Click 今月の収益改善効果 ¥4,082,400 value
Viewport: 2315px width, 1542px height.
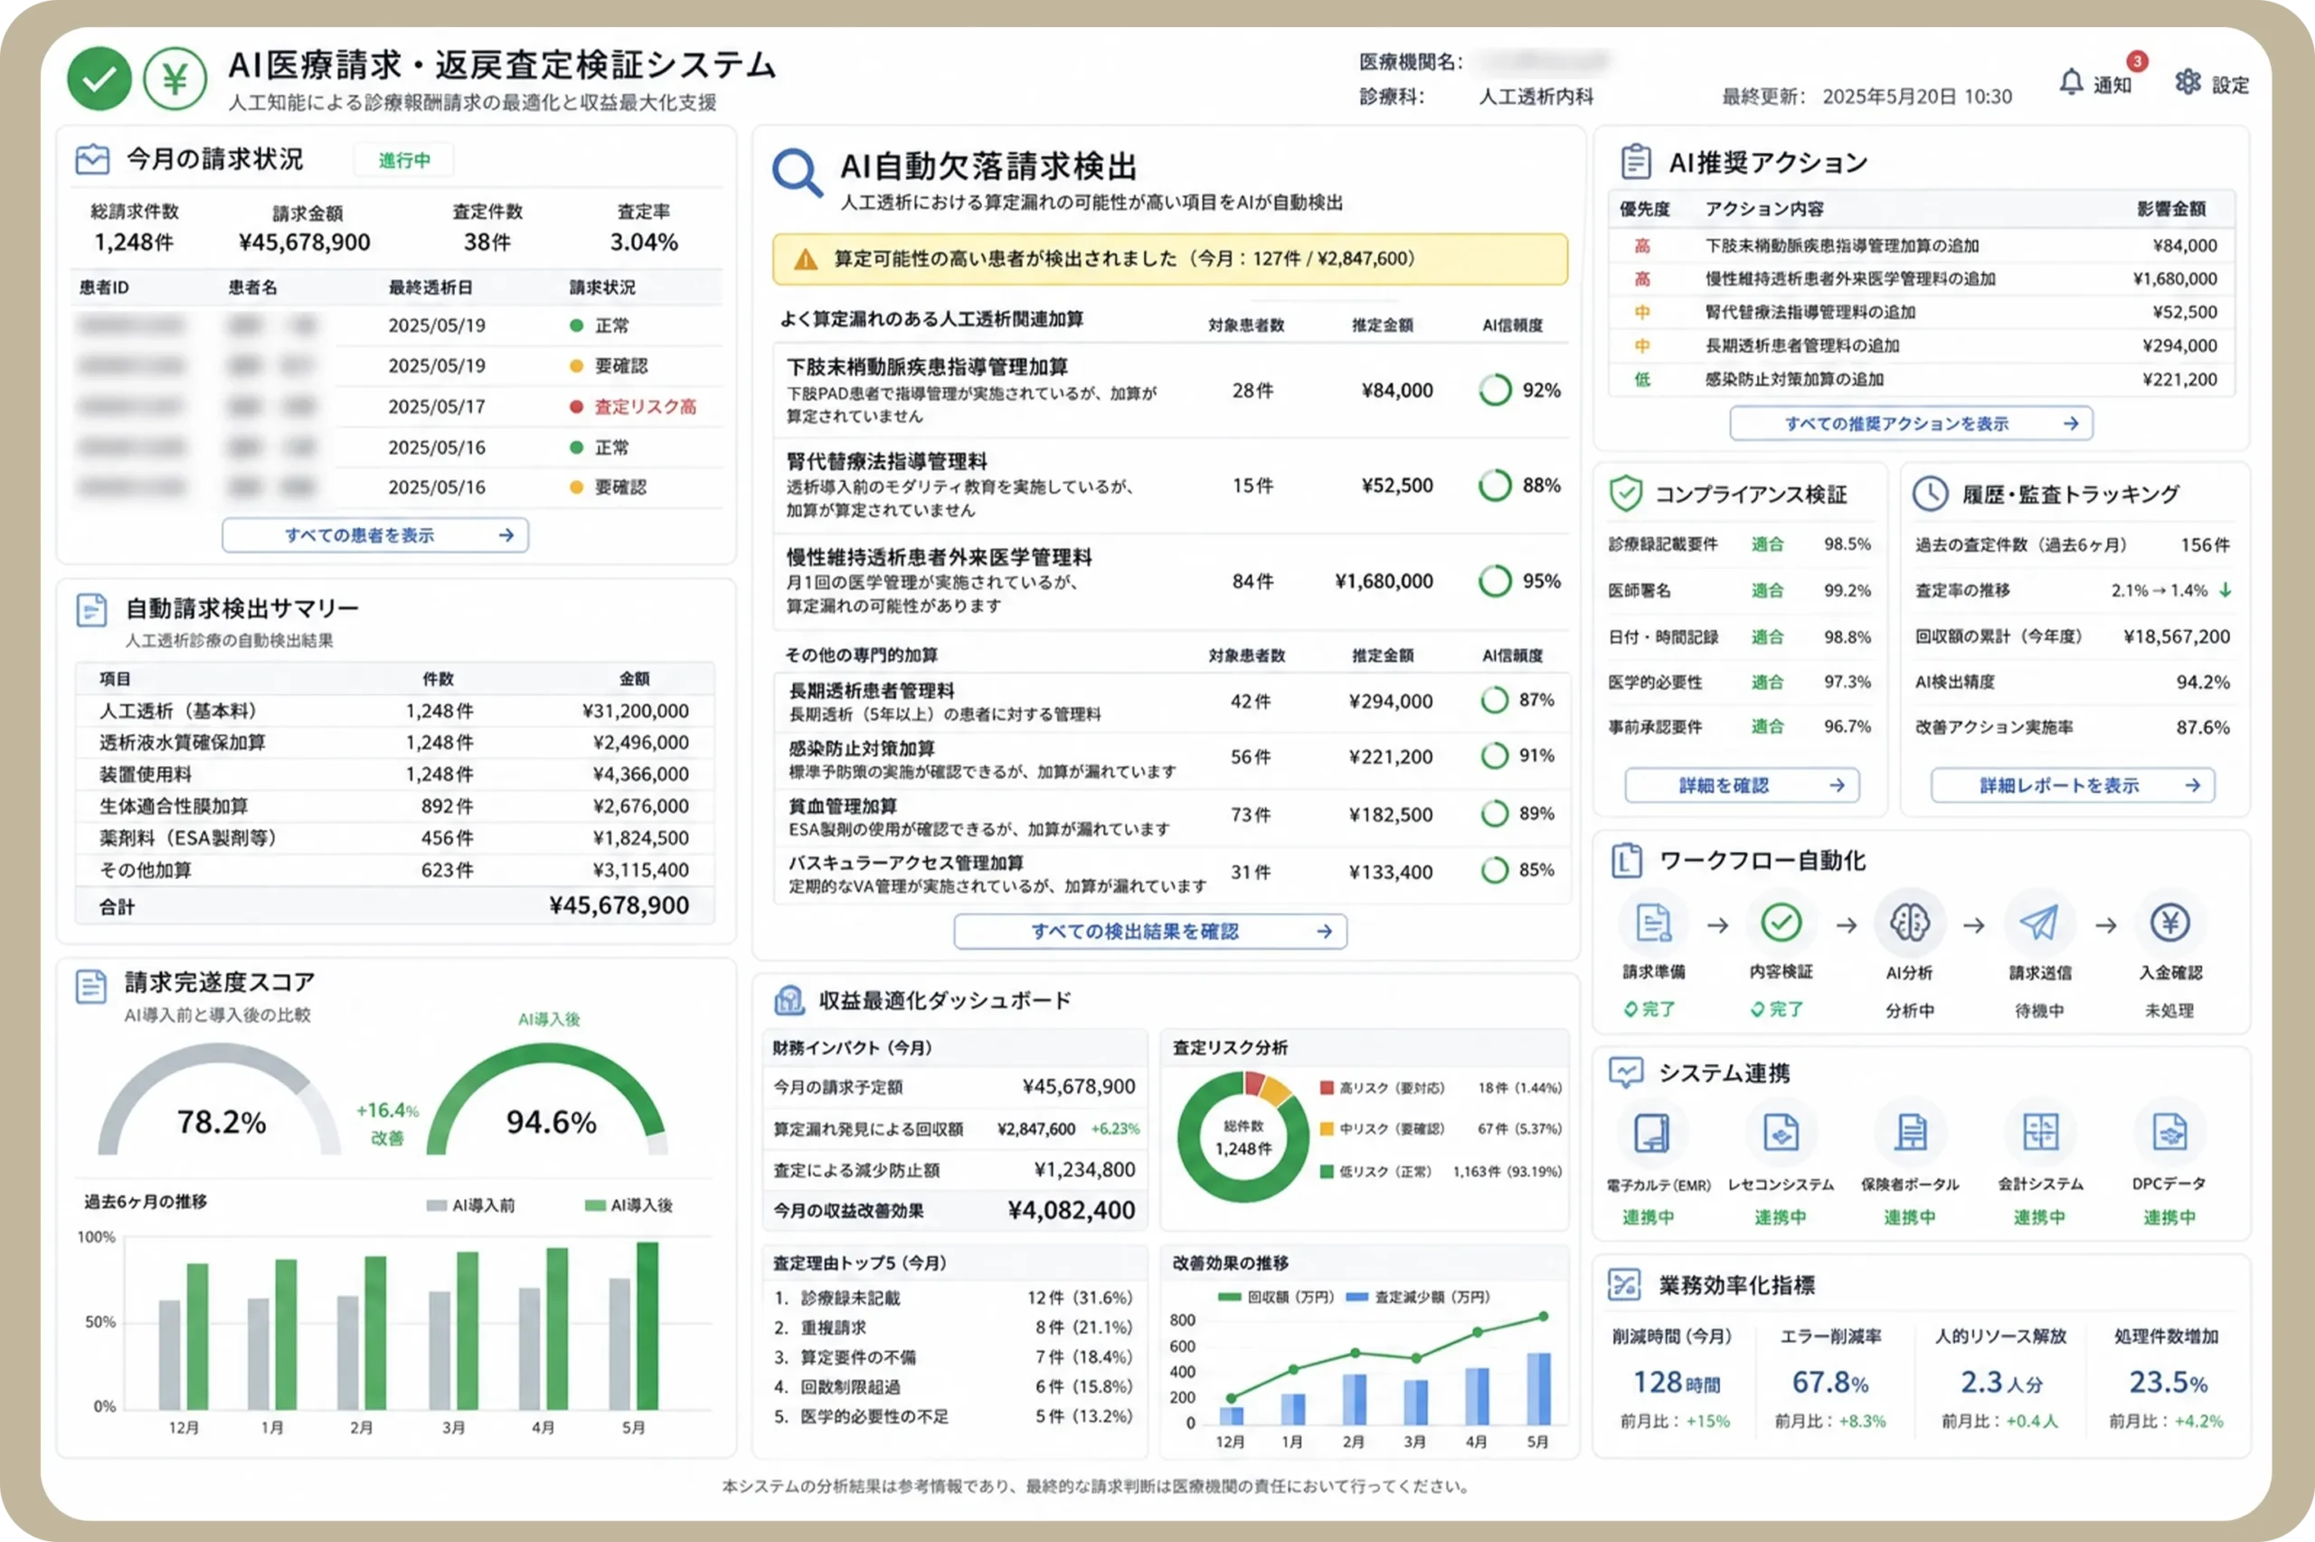coord(1072,1211)
